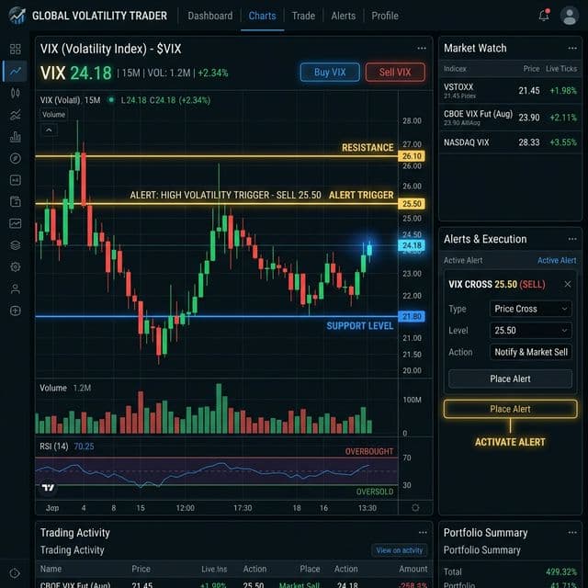Click the 26.10 resistance price marker
The width and height of the screenshot is (588, 588).
tap(412, 155)
